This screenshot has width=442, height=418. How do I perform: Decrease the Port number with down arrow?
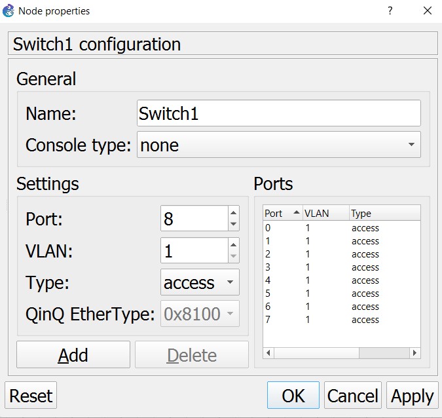click(x=234, y=224)
